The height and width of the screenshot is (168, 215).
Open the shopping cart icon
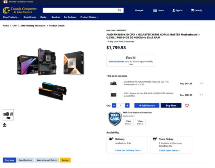pyautogui.click(x=192, y=10)
